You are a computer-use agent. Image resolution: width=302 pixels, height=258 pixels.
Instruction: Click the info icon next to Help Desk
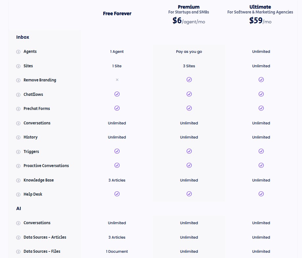(18, 195)
